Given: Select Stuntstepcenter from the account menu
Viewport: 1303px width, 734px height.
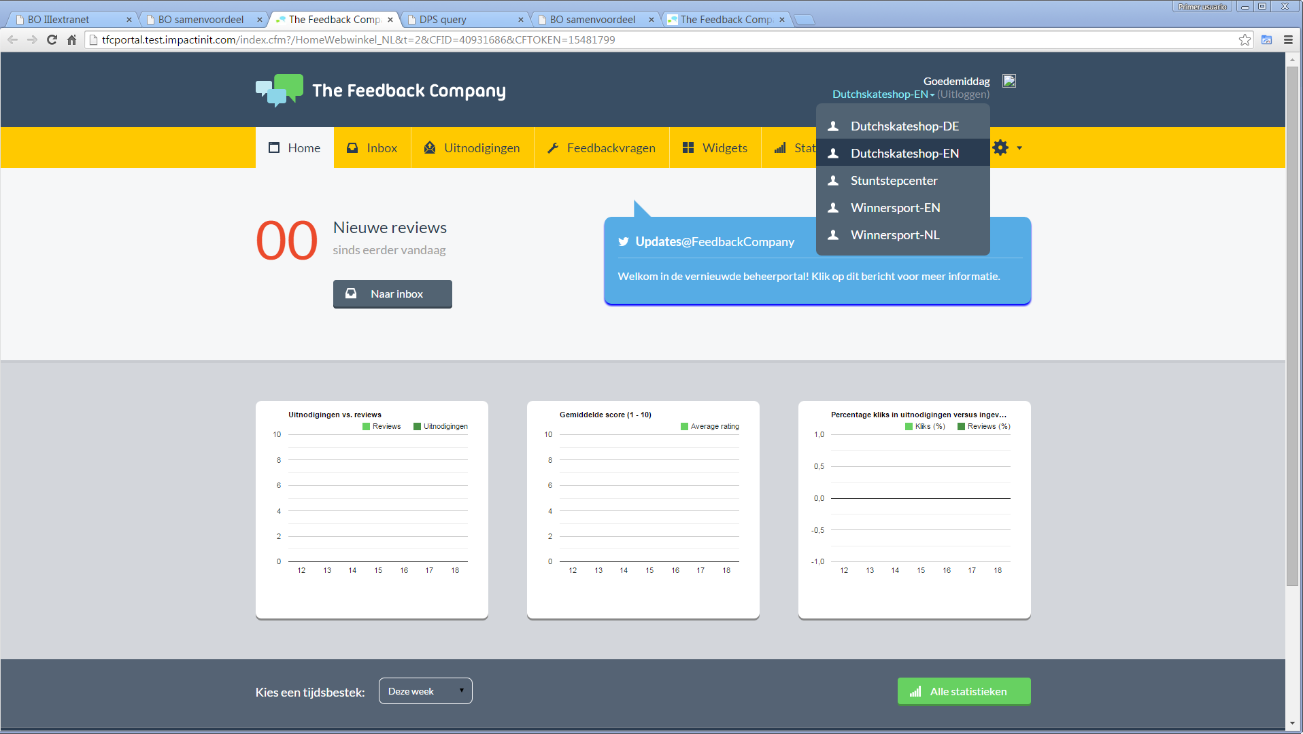Looking at the screenshot, I should click(894, 181).
